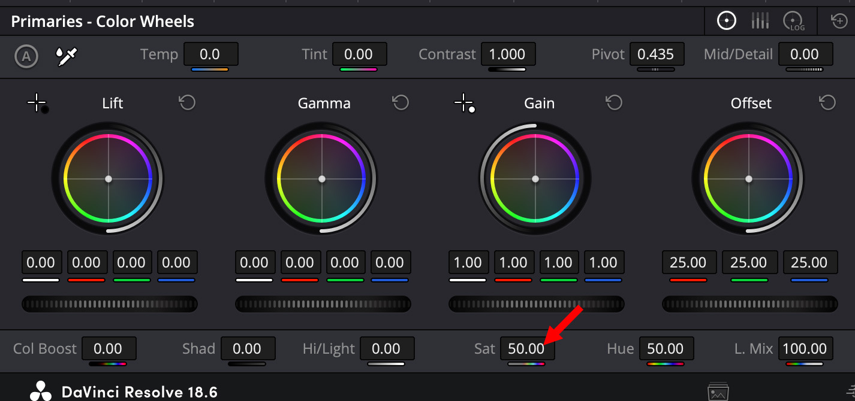
Task: Select the Sat field showing 50.00
Action: pyautogui.click(x=528, y=348)
